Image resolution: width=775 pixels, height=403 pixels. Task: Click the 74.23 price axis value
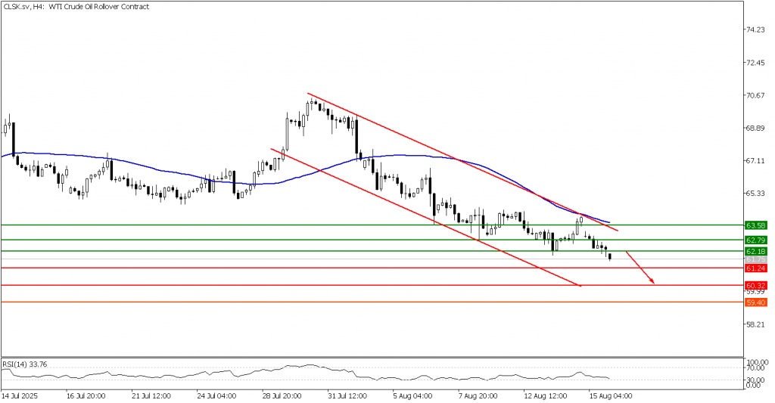pos(755,30)
